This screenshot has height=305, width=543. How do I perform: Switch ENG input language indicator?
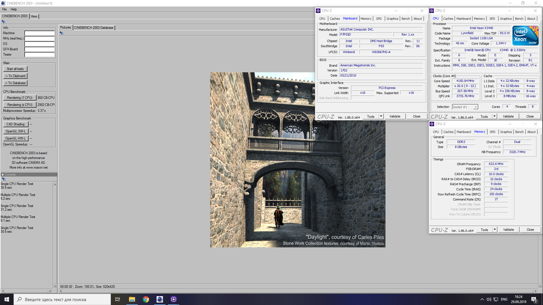(x=504, y=299)
